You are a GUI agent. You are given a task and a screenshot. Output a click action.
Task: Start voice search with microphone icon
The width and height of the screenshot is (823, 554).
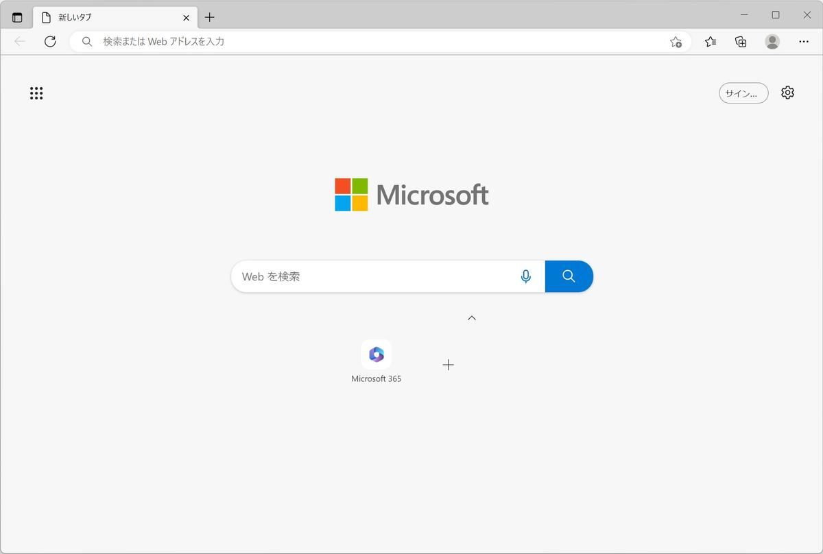pyautogui.click(x=525, y=276)
